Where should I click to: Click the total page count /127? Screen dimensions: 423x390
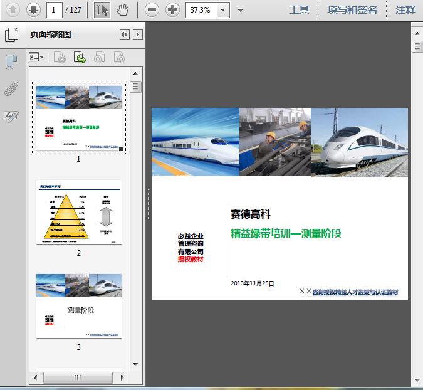tap(73, 10)
